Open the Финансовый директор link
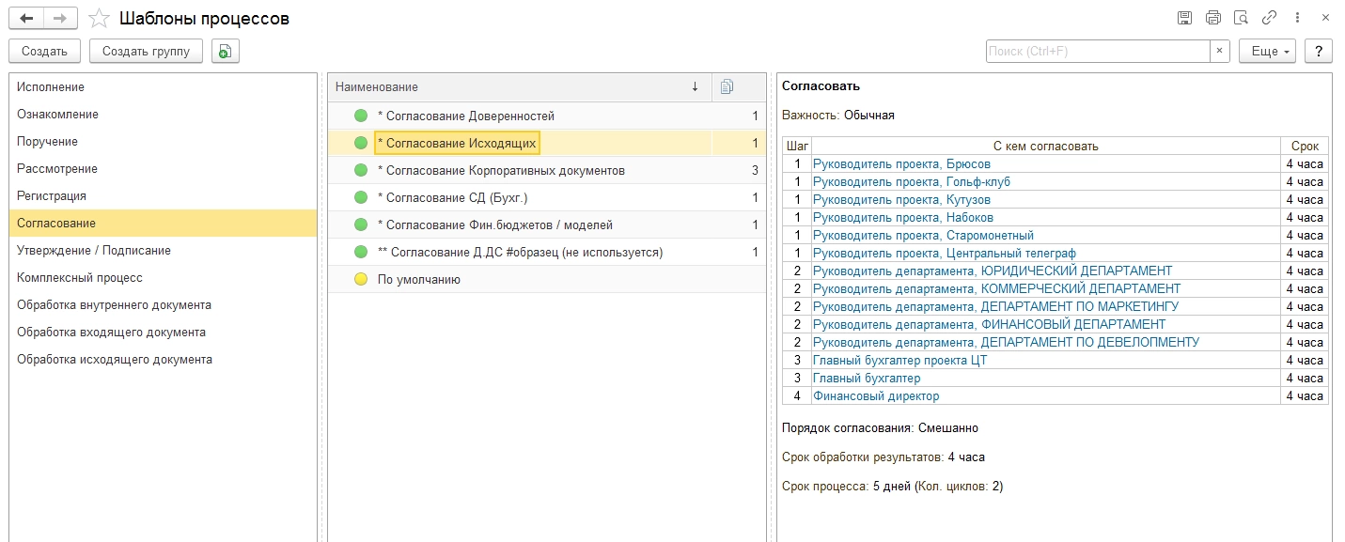 [876, 396]
